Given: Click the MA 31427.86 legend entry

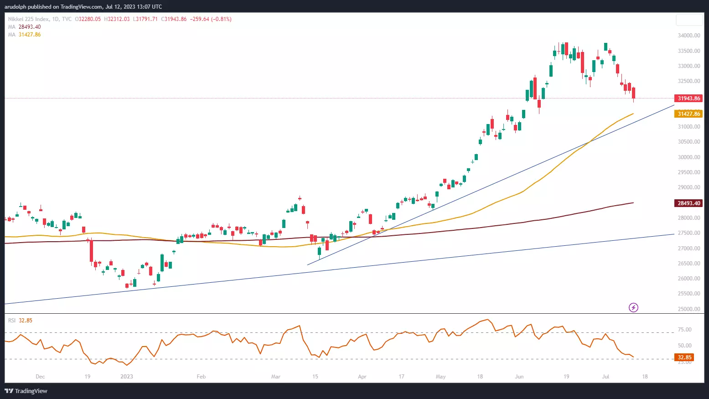Looking at the screenshot, I should (24, 35).
